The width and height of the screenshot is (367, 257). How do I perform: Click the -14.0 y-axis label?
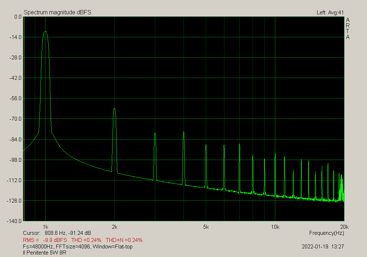click(15, 37)
